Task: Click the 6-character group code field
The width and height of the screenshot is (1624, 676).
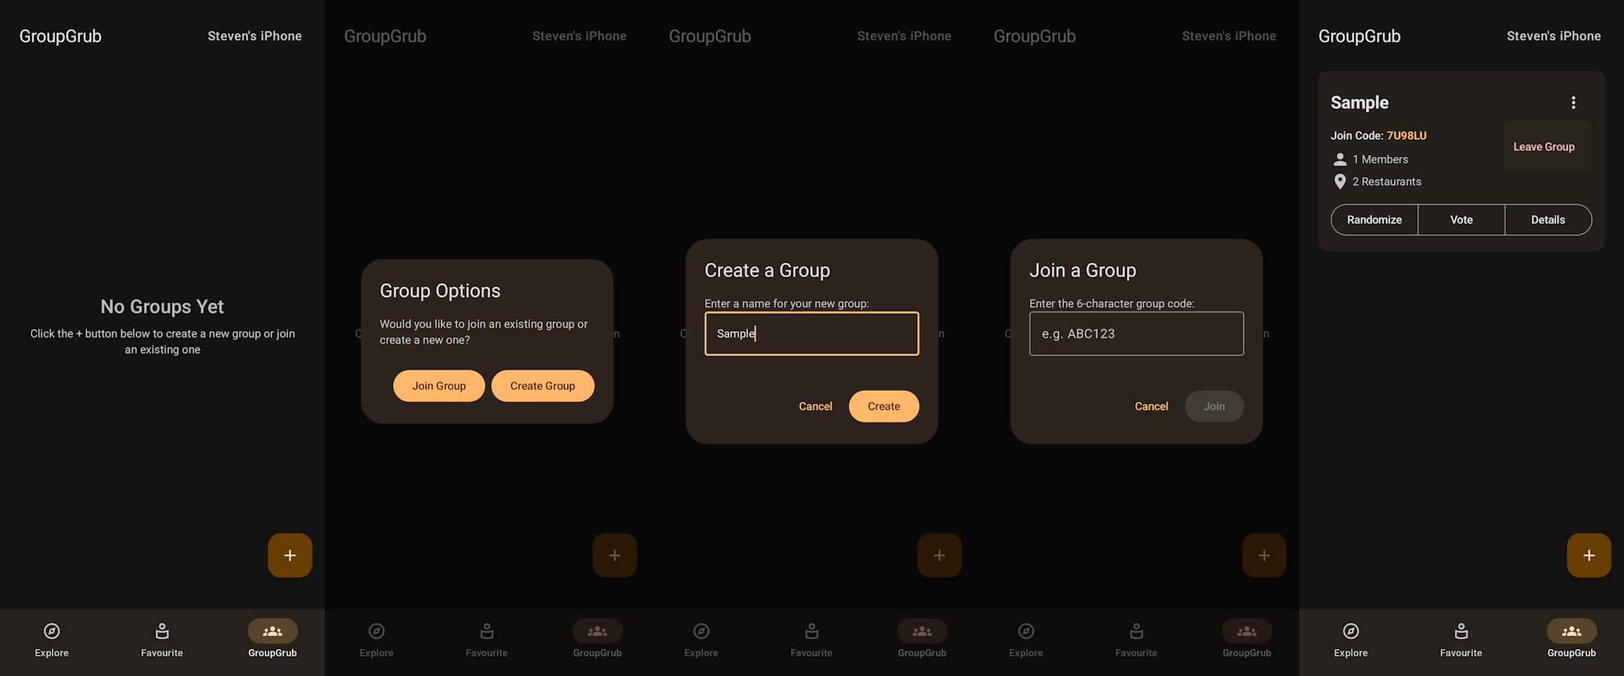Action: pos(1135,333)
